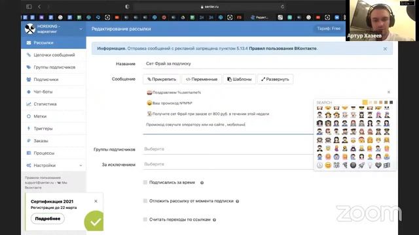
Task: Open Правила пользования sidebar link
Action: coord(43,178)
